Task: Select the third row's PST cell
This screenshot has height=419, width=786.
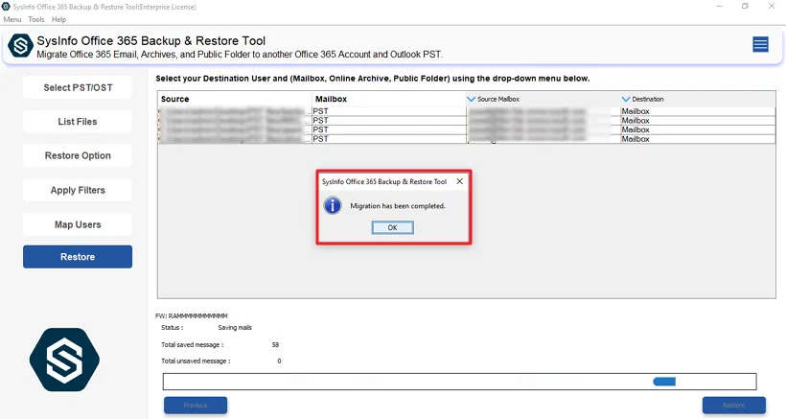Action: (389, 129)
